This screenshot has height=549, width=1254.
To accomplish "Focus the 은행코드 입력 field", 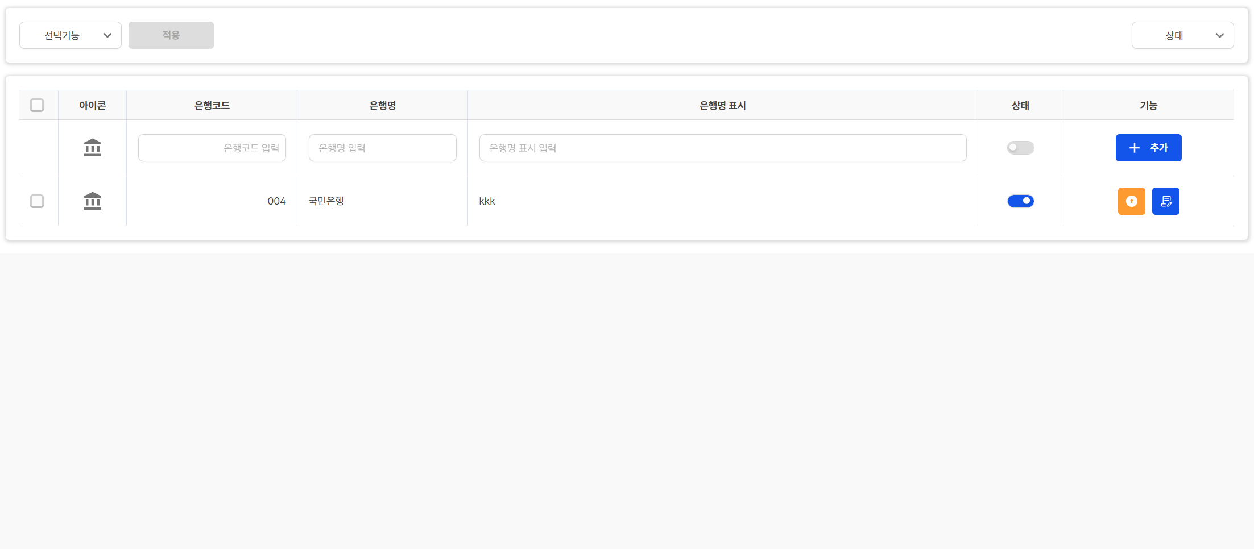I will (x=212, y=148).
